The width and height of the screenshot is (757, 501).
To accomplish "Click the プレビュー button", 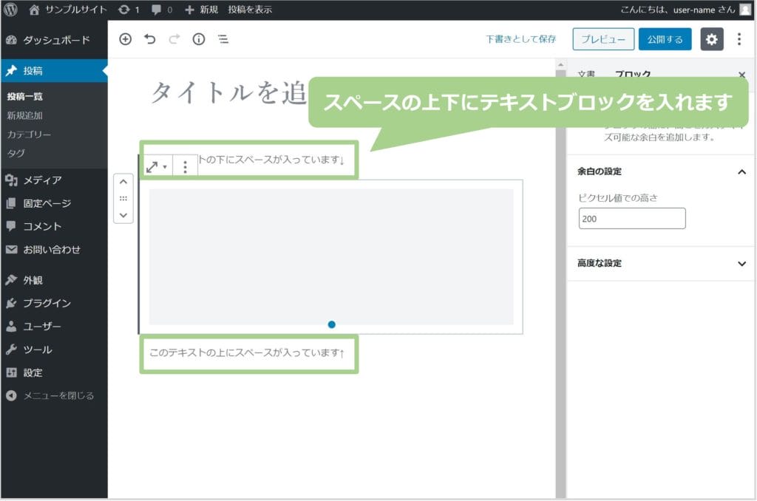I will [603, 40].
